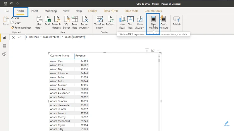Select the Aaron Carr row

pos(69,61)
